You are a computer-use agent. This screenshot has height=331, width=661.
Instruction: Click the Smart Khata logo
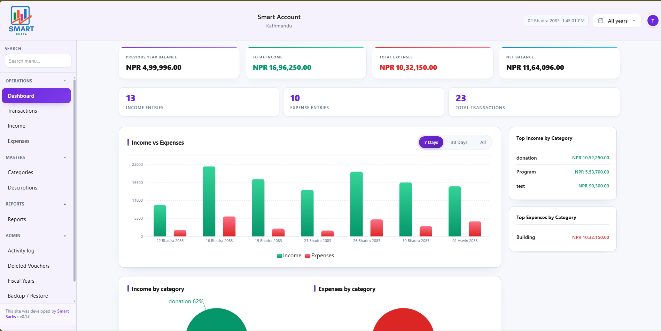(x=21, y=21)
